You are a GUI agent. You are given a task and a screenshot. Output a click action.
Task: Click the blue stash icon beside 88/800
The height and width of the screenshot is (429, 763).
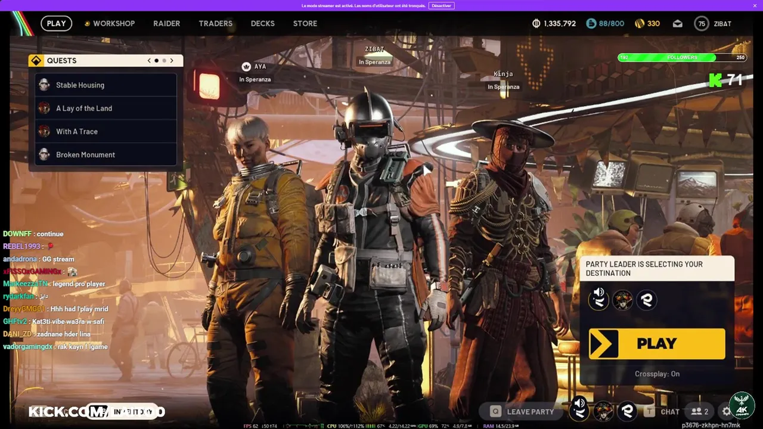point(591,24)
